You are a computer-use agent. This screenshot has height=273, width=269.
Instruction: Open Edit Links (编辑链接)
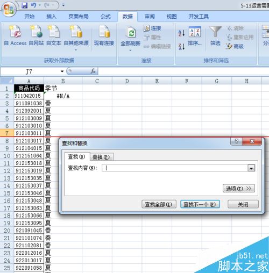coord(157,46)
